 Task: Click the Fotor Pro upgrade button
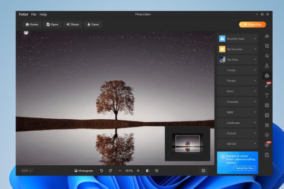(x=252, y=24)
